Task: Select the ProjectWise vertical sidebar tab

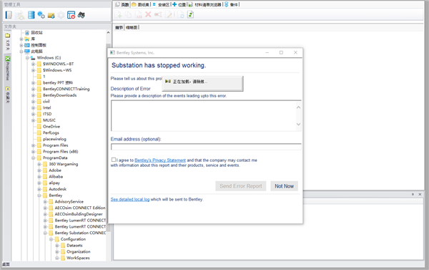Action: pos(7,69)
